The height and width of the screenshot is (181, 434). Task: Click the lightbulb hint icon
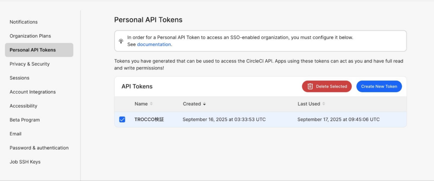[x=121, y=41]
